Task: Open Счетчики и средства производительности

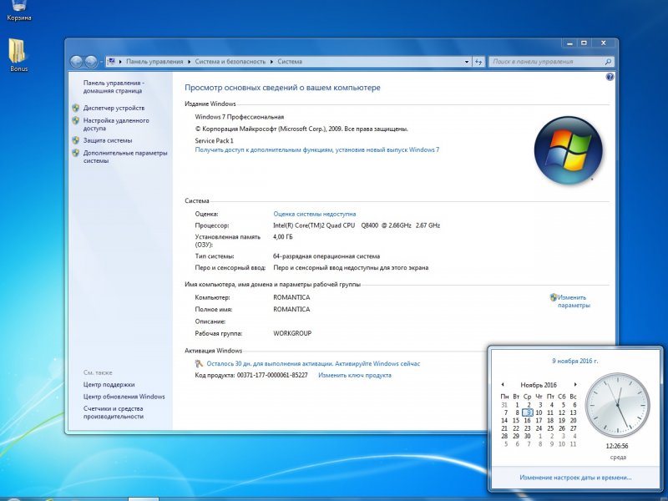Action: click(x=114, y=412)
